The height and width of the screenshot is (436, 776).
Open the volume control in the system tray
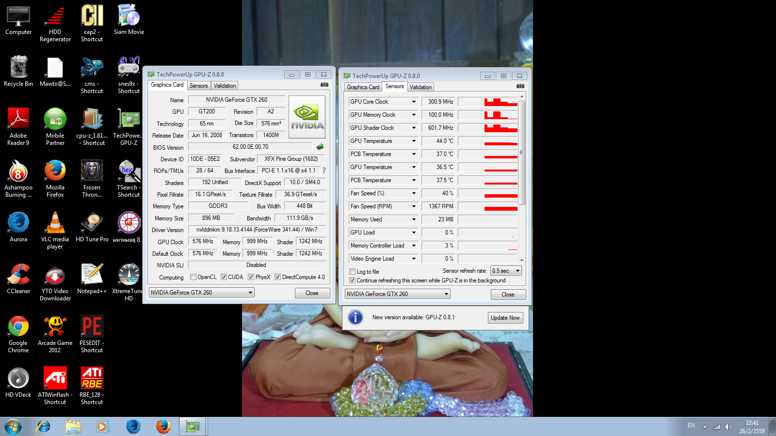(728, 426)
